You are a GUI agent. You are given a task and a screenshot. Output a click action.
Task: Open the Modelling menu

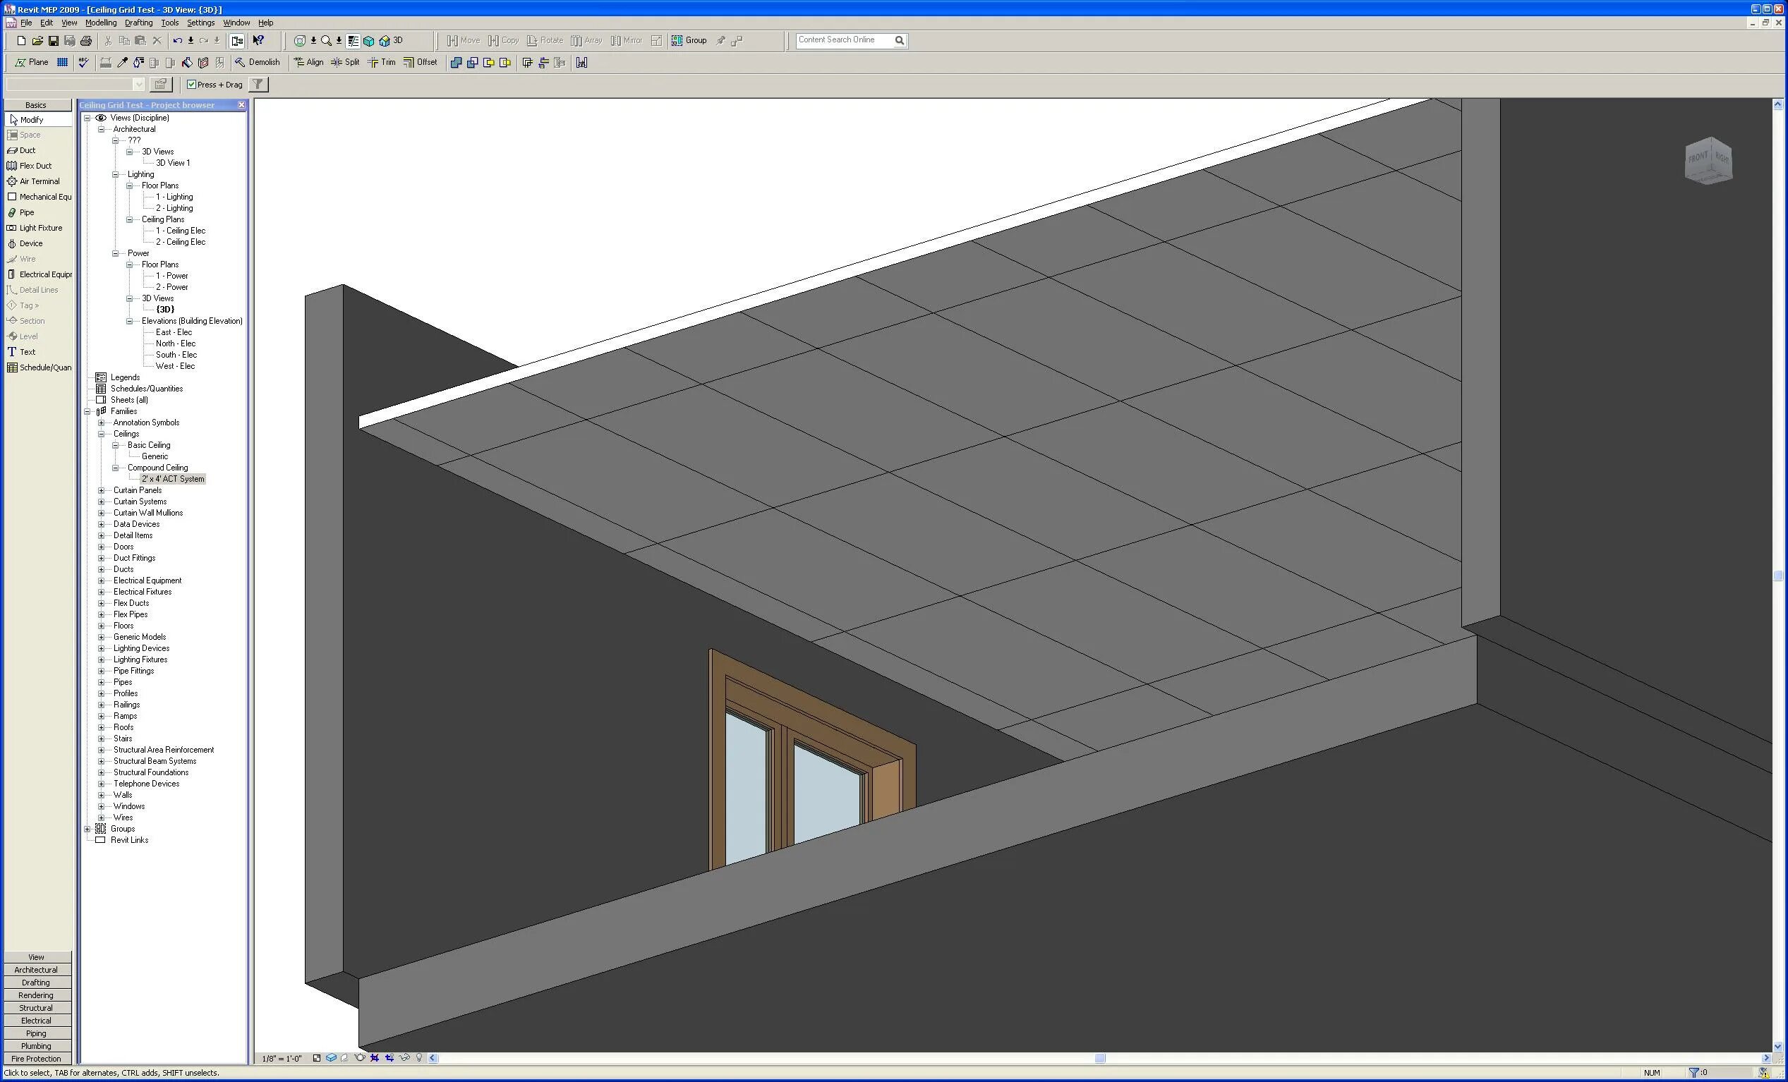point(100,23)
